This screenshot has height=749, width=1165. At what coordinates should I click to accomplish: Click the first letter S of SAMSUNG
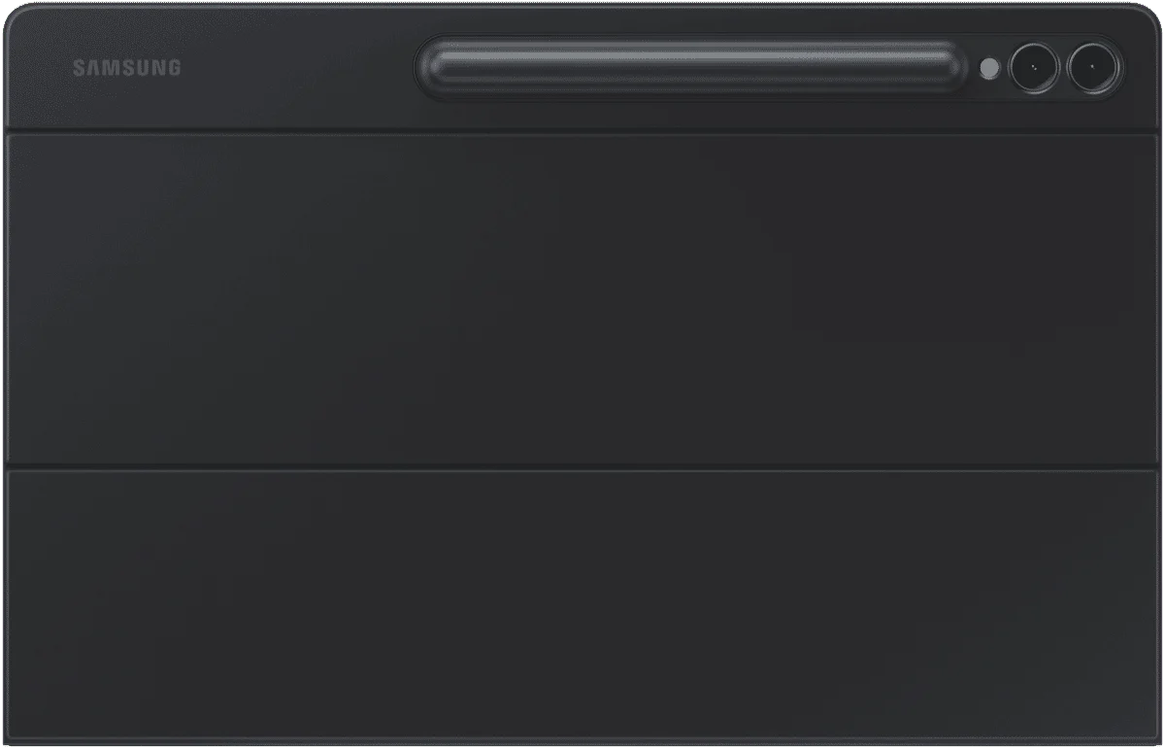(x=79, y=68)
